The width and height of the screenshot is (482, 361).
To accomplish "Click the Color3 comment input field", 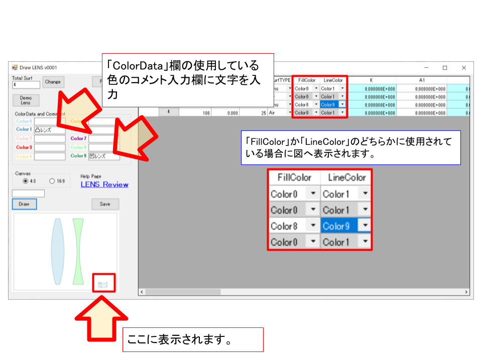I will click(50, 147).
